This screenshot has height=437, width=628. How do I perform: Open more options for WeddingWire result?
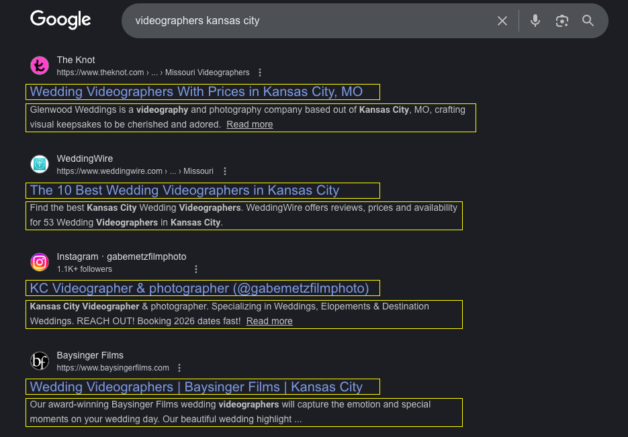(225, 171)
